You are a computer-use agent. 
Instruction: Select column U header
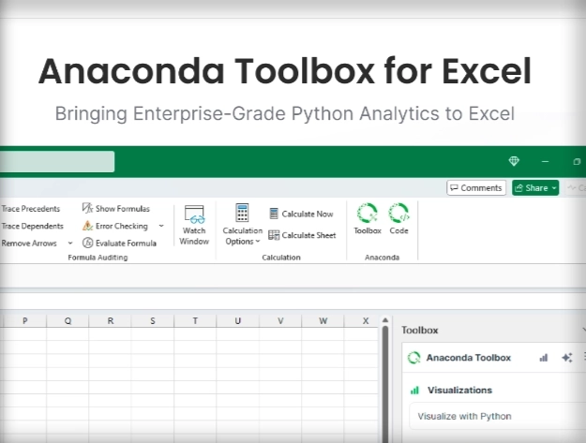[238, 320]
